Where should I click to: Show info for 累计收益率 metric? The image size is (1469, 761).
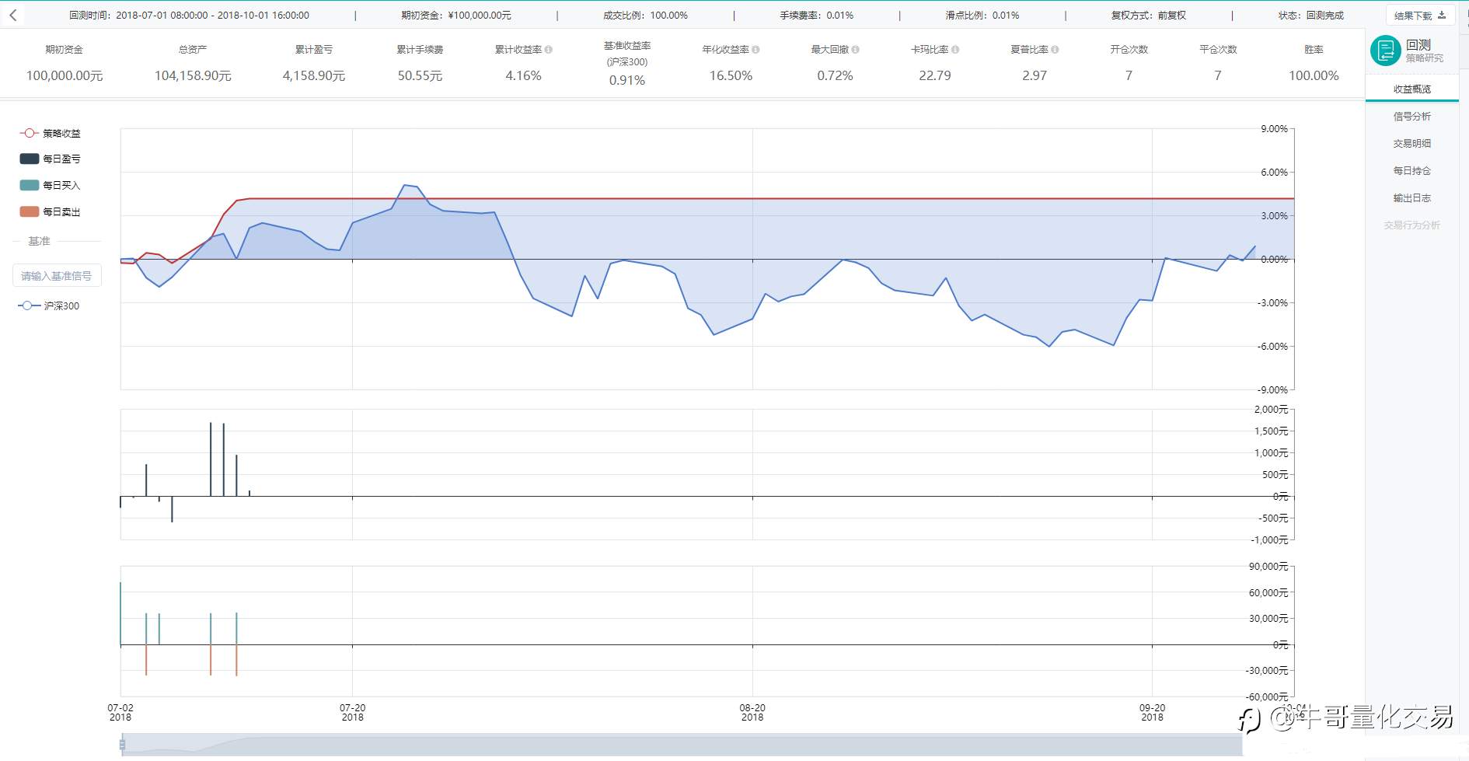coord(549,49)
